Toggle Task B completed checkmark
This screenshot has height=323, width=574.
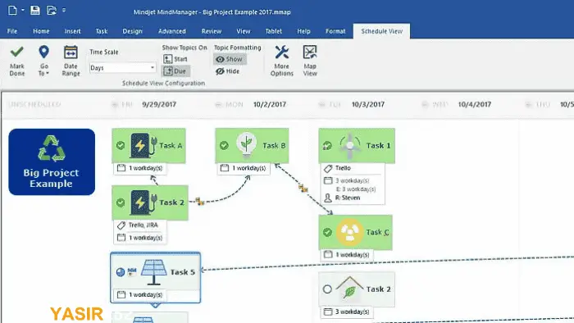[x=224, y=146]
